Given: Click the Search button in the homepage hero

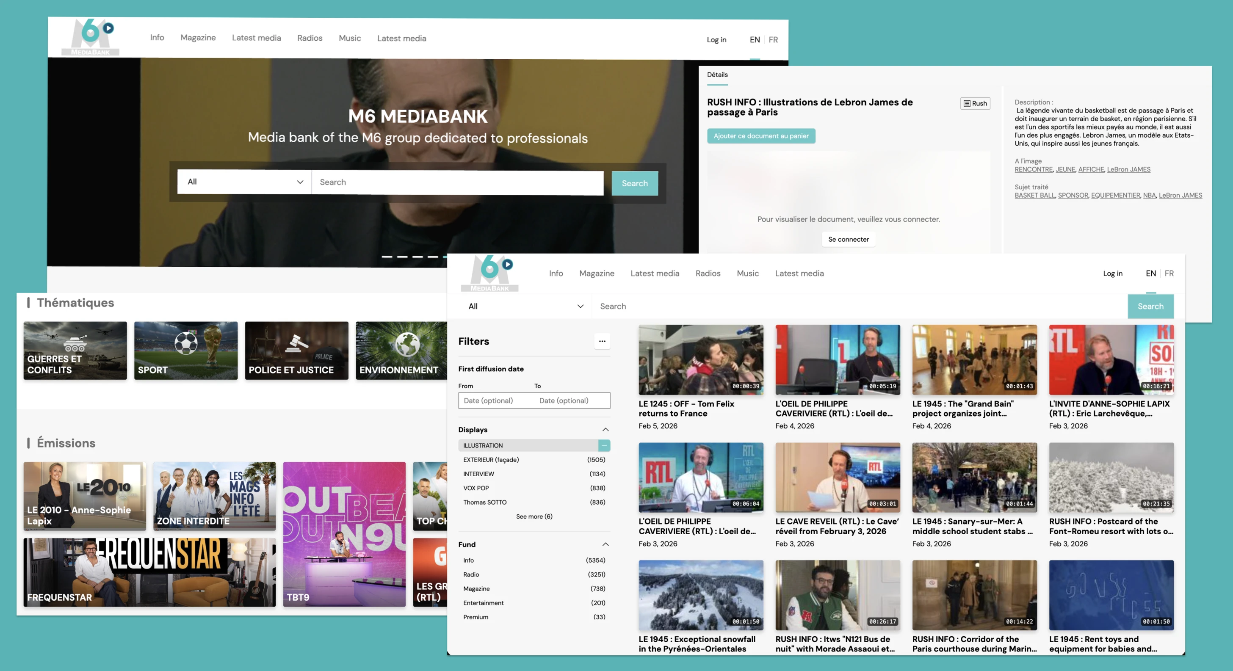Looking at the screenshot, I should tap(635, 183).
